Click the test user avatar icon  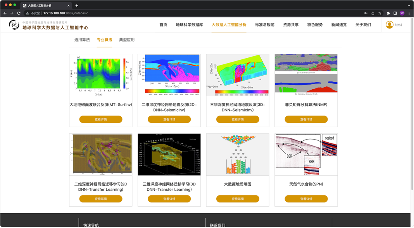(389, 25)
